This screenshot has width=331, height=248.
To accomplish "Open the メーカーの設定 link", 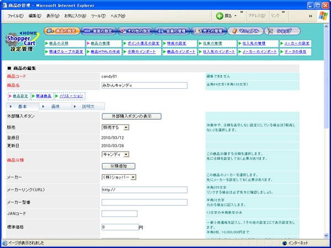I will [297, 44].
